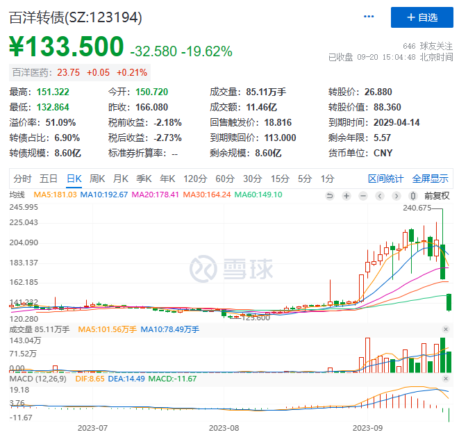Click the 240.675 high marker on chart
459x437 pixels.
pos(417,208)
